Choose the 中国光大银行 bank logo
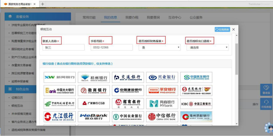This screenshot has height=136, width=273. click(x=60, y=90)
